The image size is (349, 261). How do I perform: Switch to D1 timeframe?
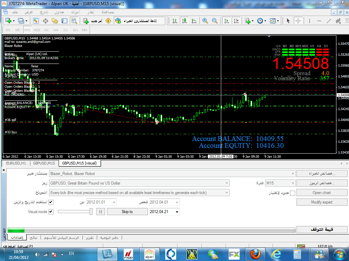pos(65,30)
